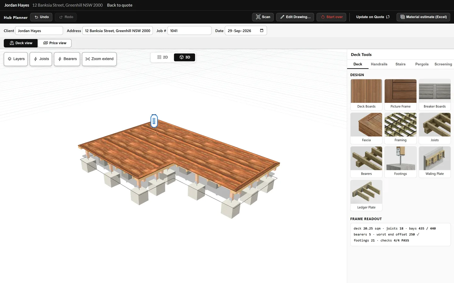
Task: Toggle the 2D view mode
Action: point(162,57)
